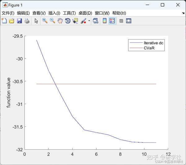Image resolution: width=186 pixels, height=165 pixels.
Task: Select the Edit Plot arrow tool
Action: [36, 21]
